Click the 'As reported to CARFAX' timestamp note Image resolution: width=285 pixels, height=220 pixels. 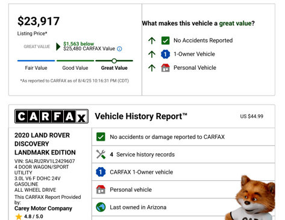(74, 81)
